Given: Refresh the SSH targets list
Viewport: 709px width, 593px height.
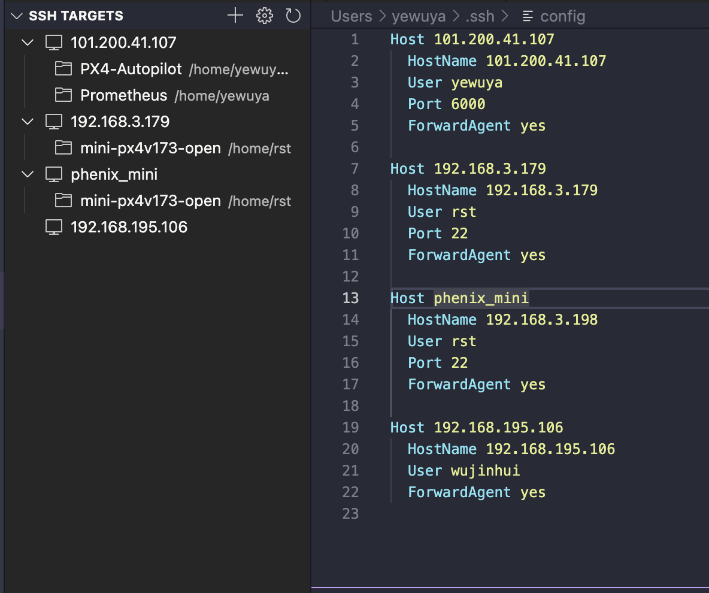Looking at the screenshot, I should [x=293, y=16].
